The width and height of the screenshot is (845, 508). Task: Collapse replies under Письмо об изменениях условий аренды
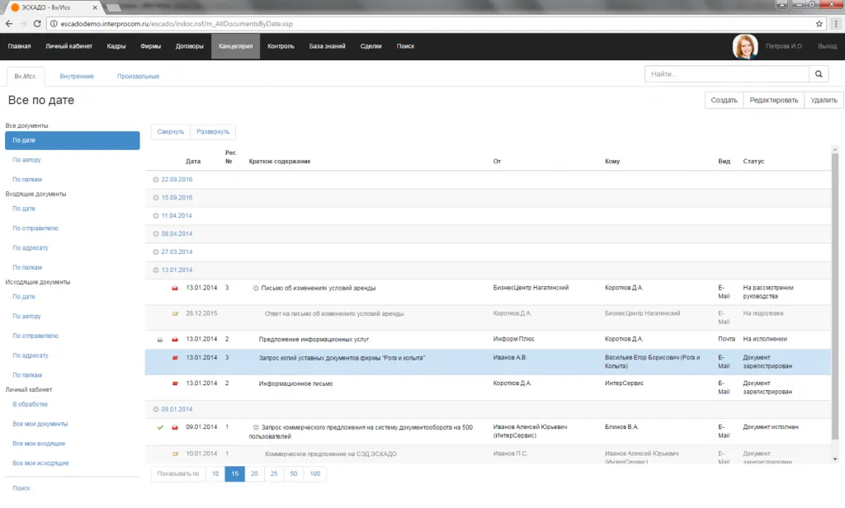click(256, 289)
